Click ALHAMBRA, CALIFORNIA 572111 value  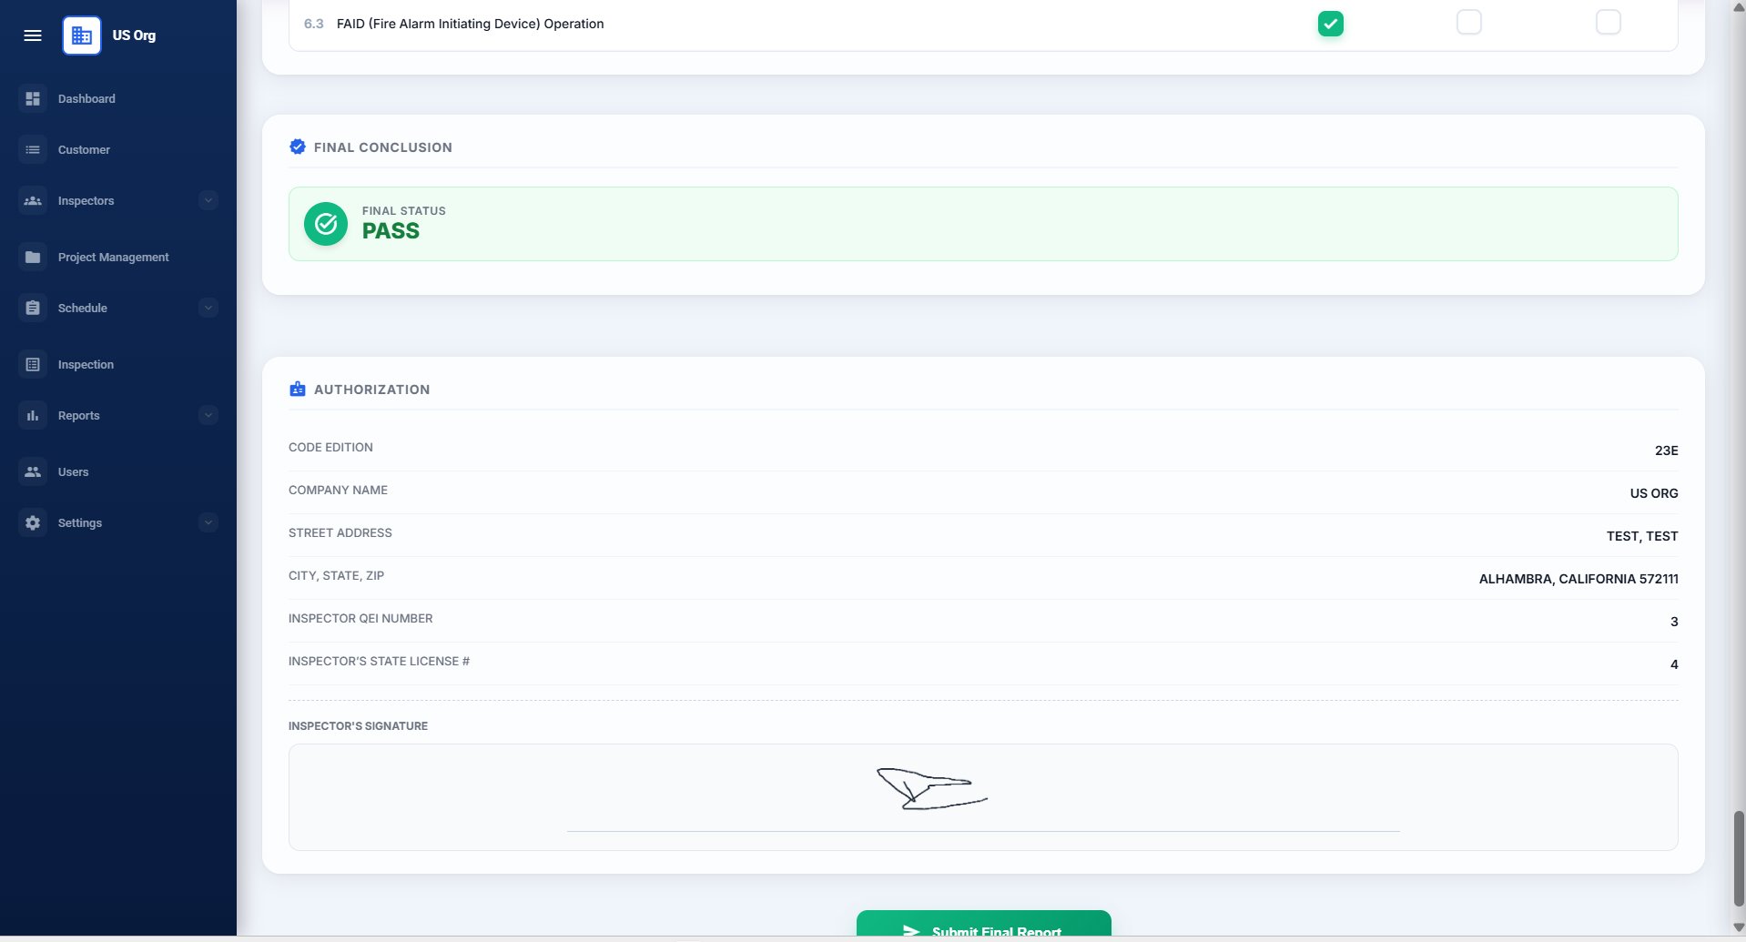[x=1579, y=579]
